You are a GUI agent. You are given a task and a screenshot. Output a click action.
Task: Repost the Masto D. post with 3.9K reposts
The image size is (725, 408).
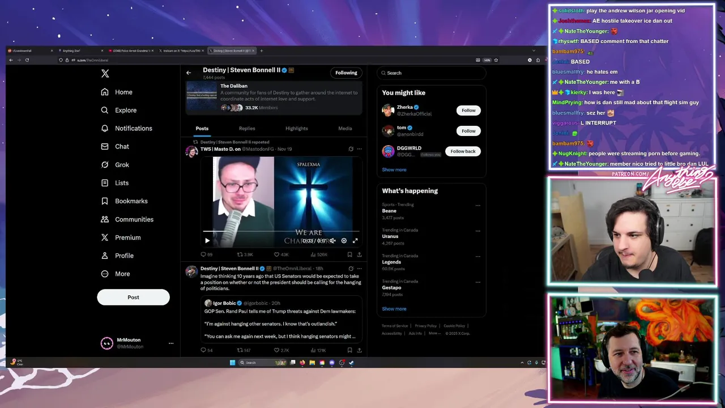(x=245, y=255)
